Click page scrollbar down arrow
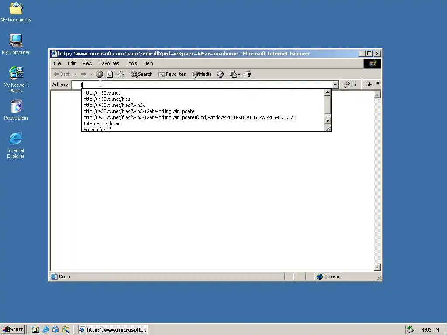This screenshot has width=447, height=335. click(x=377, y=267)
